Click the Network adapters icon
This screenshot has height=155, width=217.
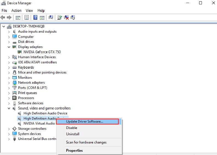15,83
